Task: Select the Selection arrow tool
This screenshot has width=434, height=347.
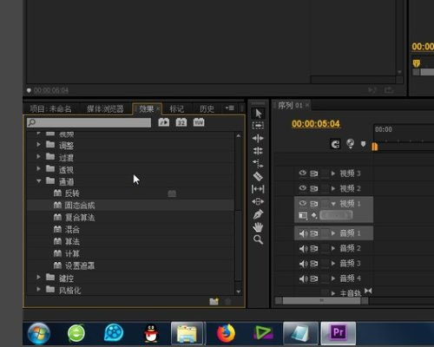Action: click(x=258, y=114)
